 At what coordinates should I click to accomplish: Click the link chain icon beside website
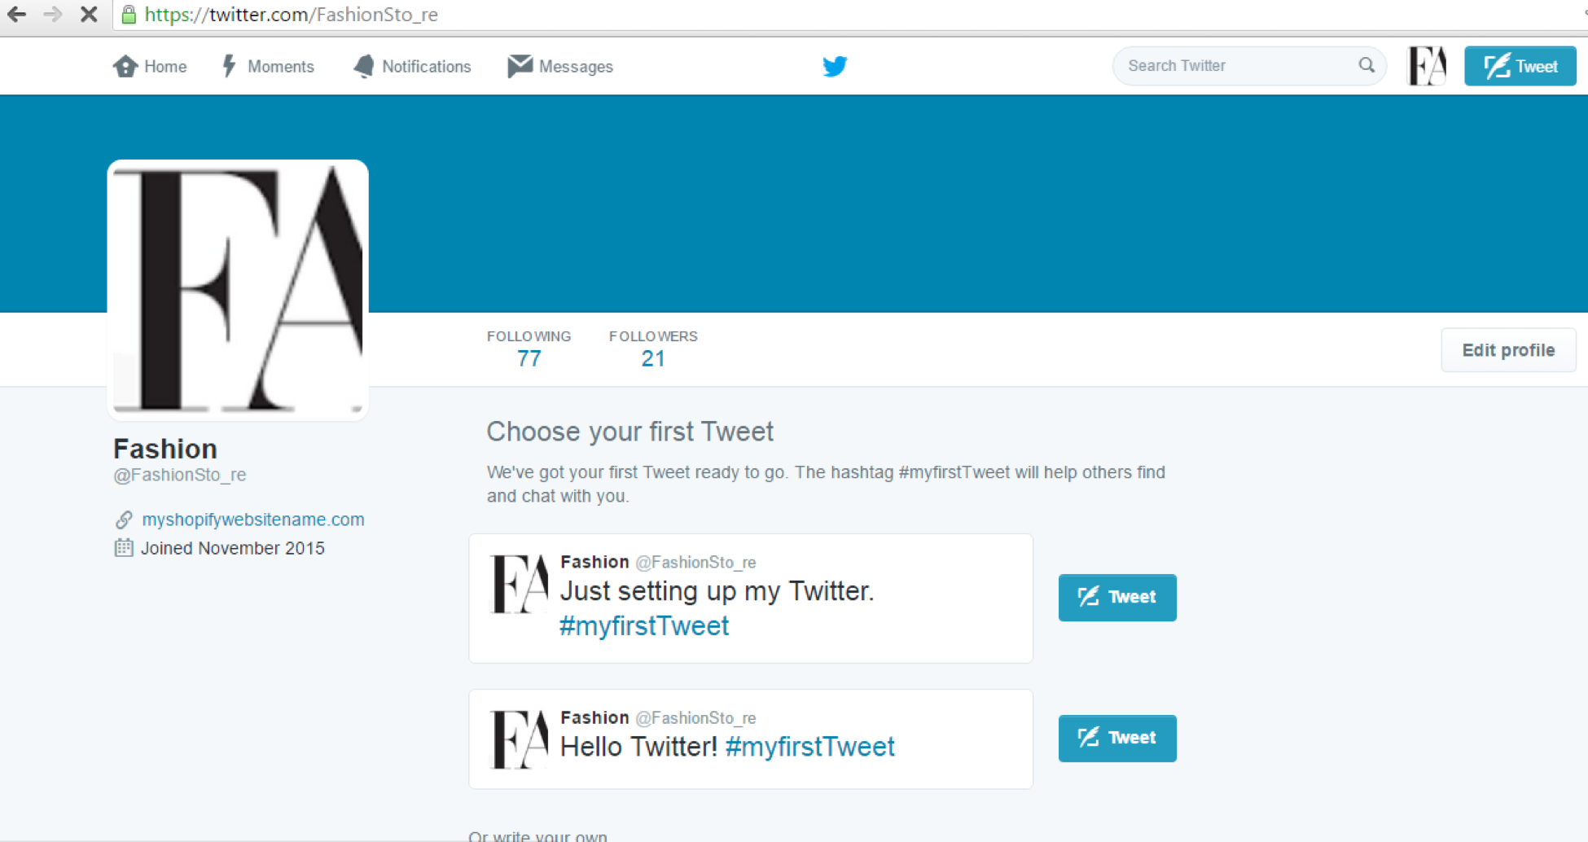pos(124,520)
